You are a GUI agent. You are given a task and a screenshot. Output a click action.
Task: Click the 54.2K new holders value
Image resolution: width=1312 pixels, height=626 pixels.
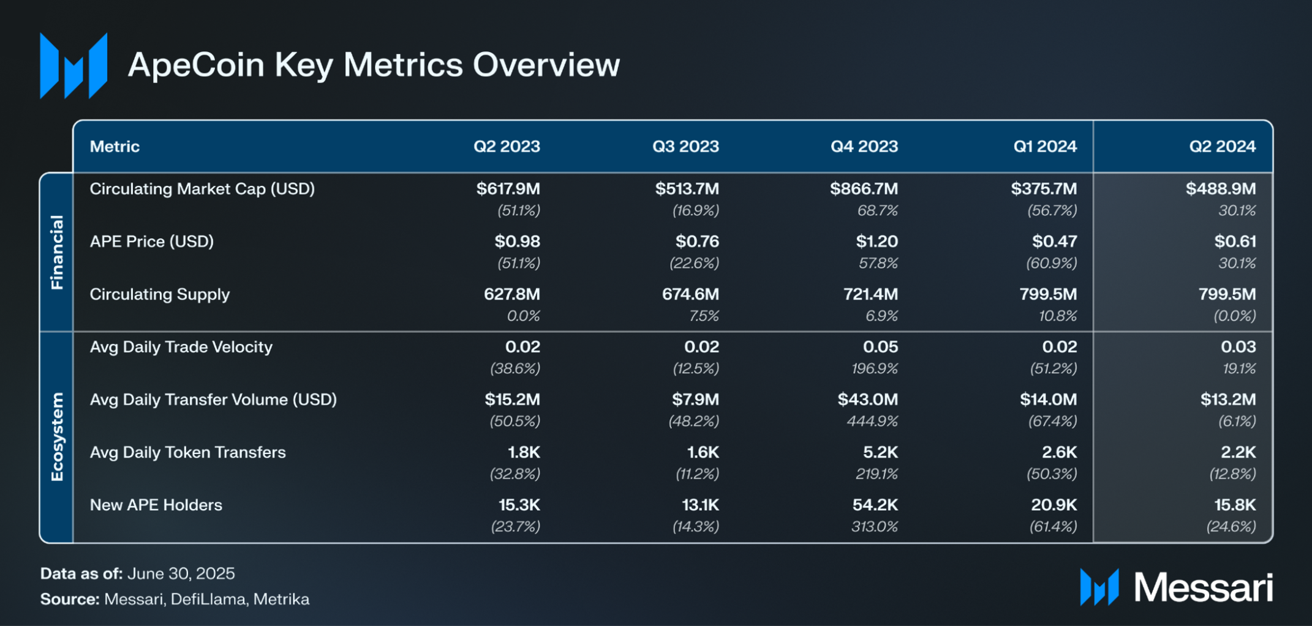[x=875, y=505]
